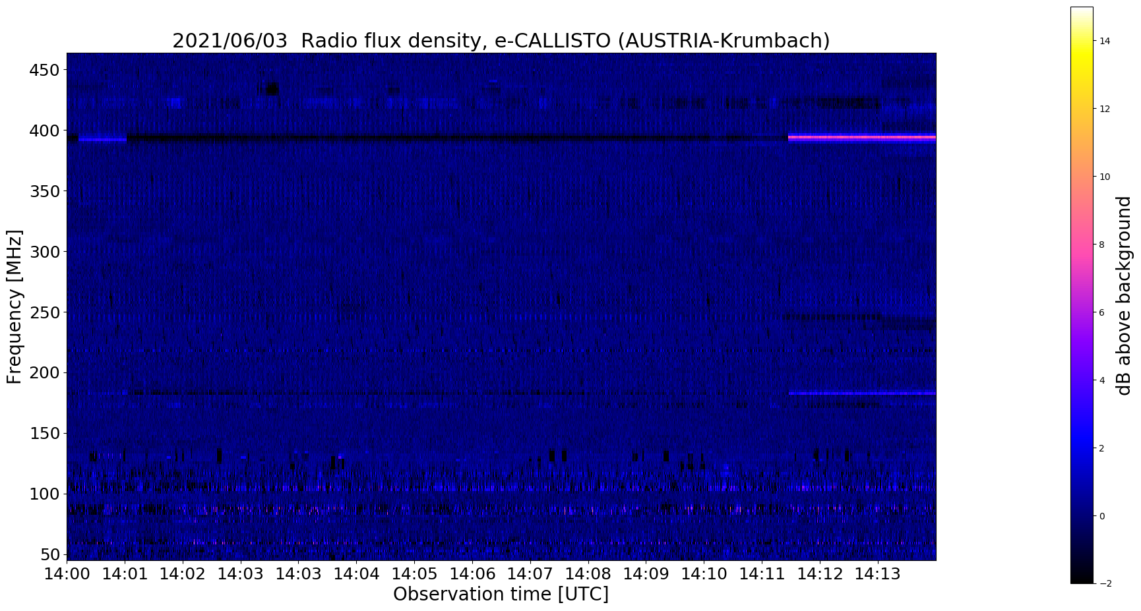
Task: Click the 14:00 time tick label
Action: 67,573
